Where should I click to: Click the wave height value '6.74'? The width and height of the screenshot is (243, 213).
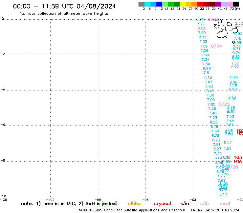[236, 53]
